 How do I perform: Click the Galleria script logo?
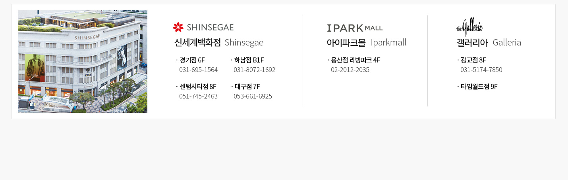click(x=469, y=27)
